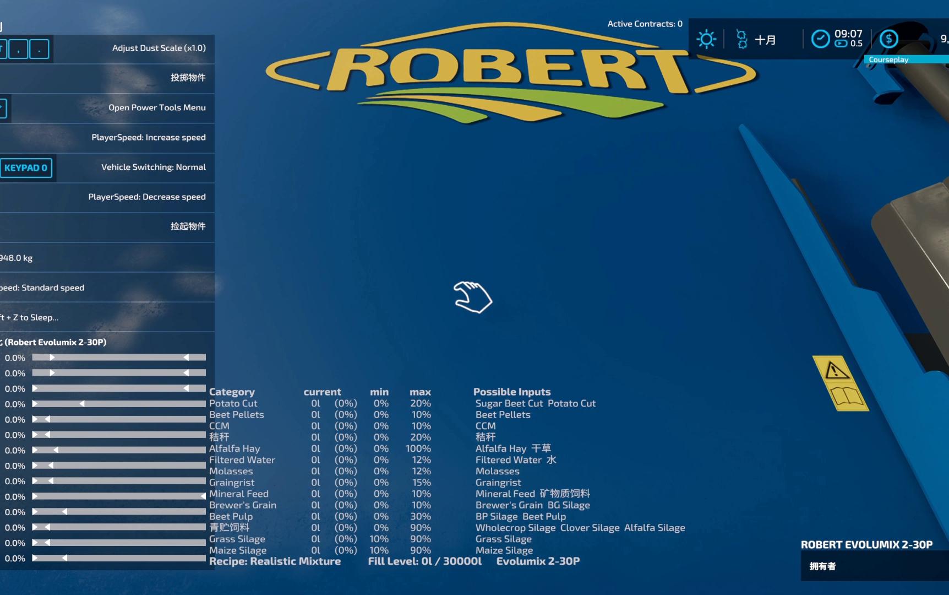Click the 09:07 time display
Viewport: 949px width, 595px height.
point(848,34)
